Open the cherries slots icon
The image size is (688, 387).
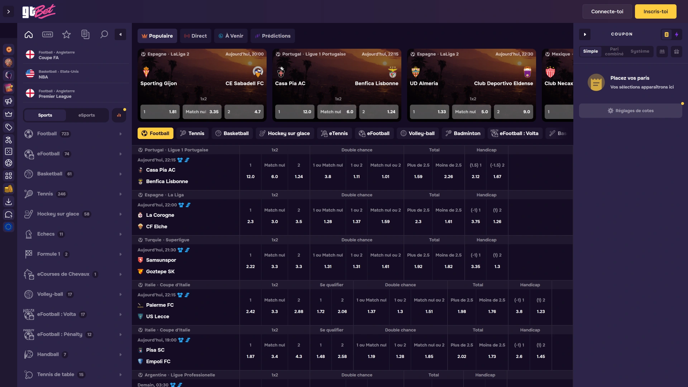coord(9,140)
